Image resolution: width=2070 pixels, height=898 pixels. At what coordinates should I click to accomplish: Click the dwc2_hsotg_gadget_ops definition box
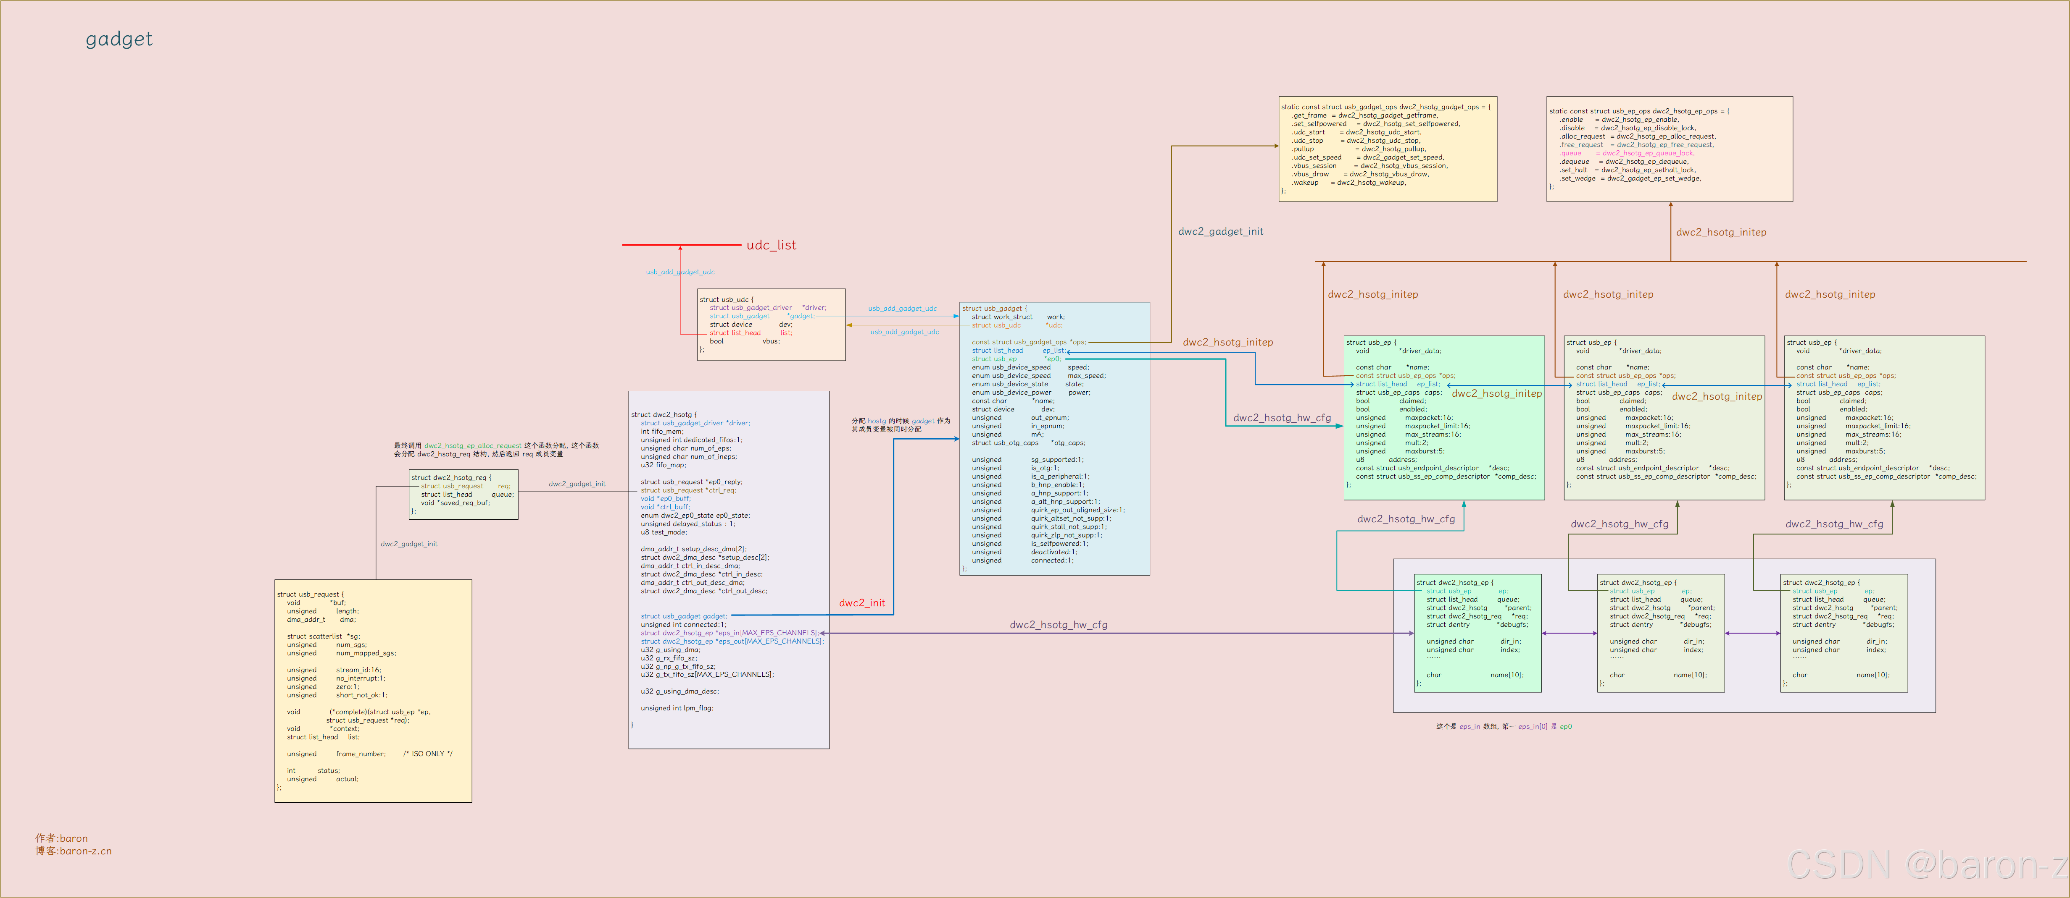[1387, 149]
